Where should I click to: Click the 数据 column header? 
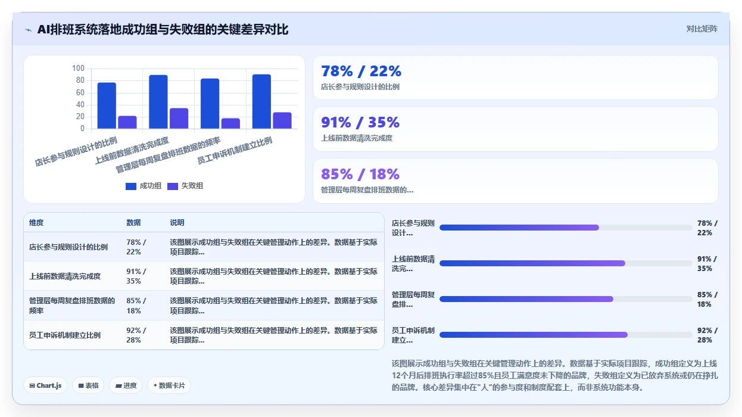point(133,223)
